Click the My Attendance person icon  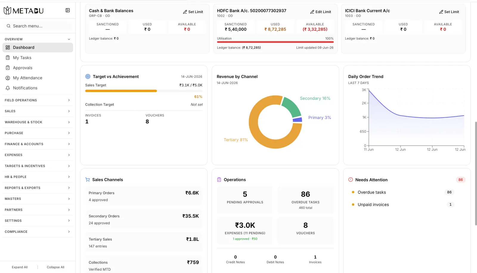tap(8, 78)
